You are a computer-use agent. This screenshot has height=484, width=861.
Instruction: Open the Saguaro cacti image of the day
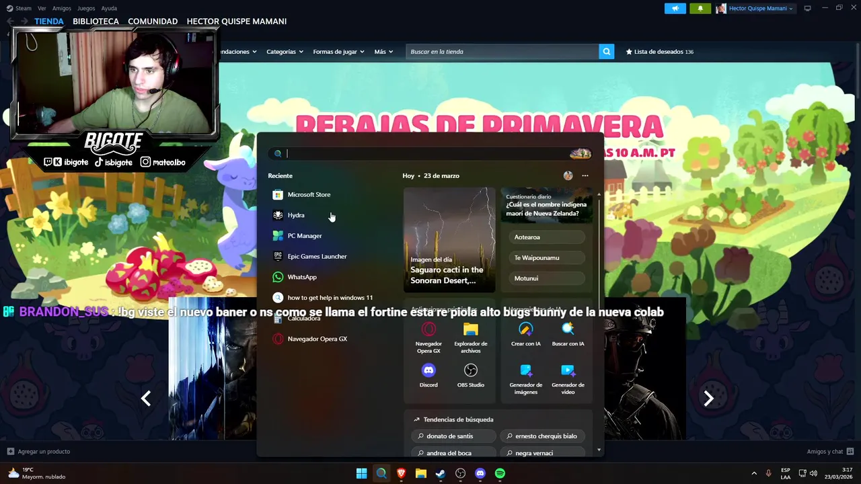coord(449,240)
